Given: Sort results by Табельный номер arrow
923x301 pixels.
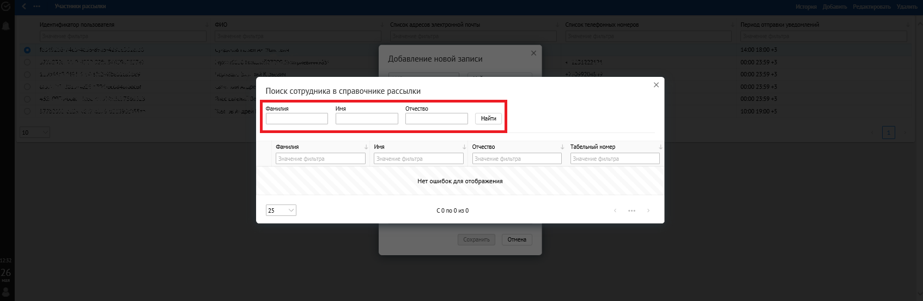Looking at the screenshot, I should tap(660, 147).
